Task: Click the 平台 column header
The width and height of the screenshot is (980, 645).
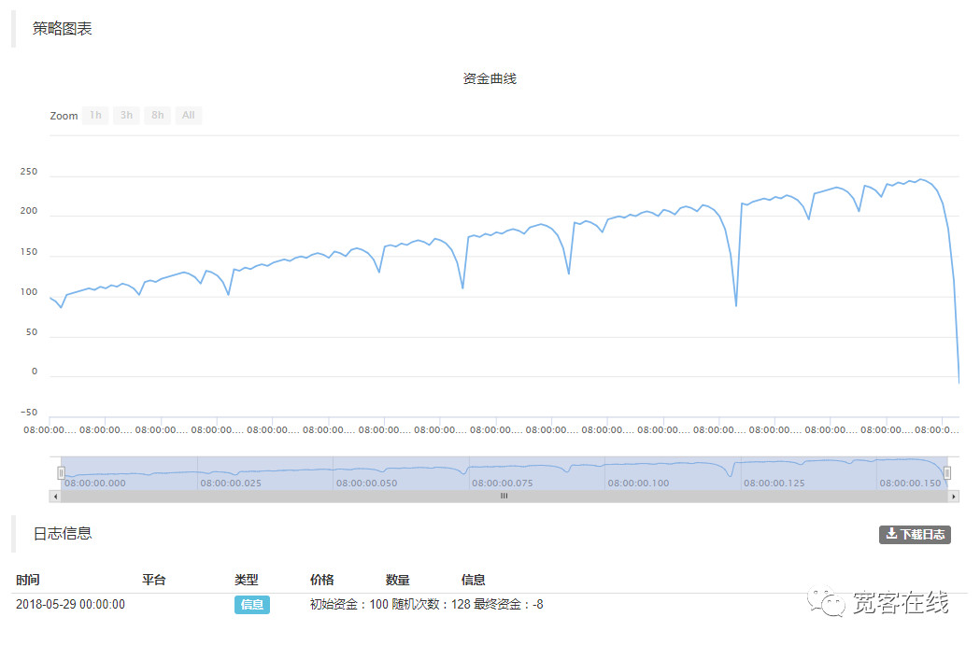Action: pyautogui.click(x=154, y=580)
